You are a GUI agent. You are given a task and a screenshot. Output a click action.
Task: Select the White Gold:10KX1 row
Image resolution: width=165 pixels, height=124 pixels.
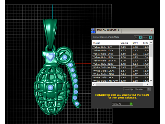click(x=121, y=71)
